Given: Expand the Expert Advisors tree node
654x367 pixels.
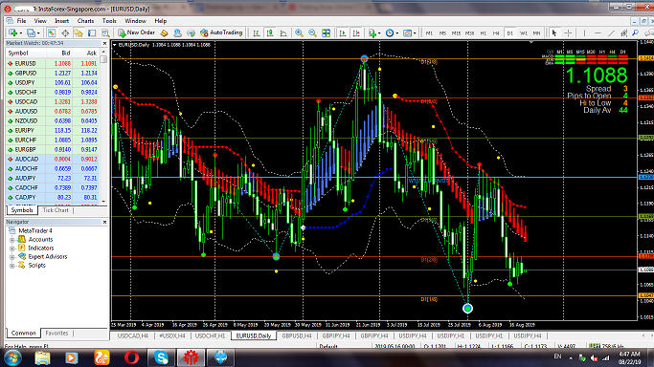Looking at the screenshot, I should click(12, 257).
